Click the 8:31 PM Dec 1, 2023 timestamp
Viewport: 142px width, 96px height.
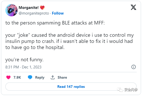(x=23, y=67)
